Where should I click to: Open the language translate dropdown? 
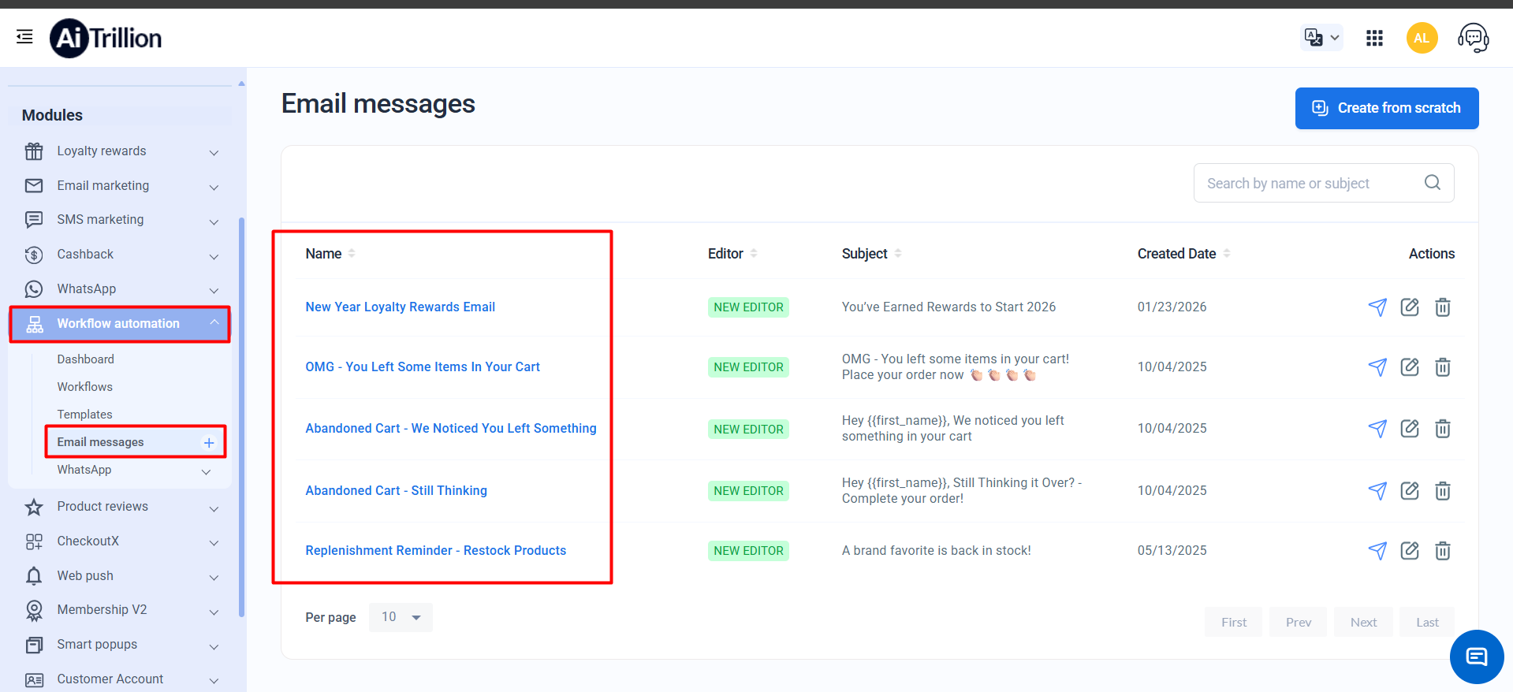[x=1321, y=38]
